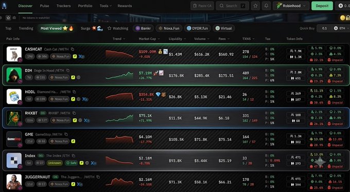Click the Unknown badge on Index row

tap(55, 163)
